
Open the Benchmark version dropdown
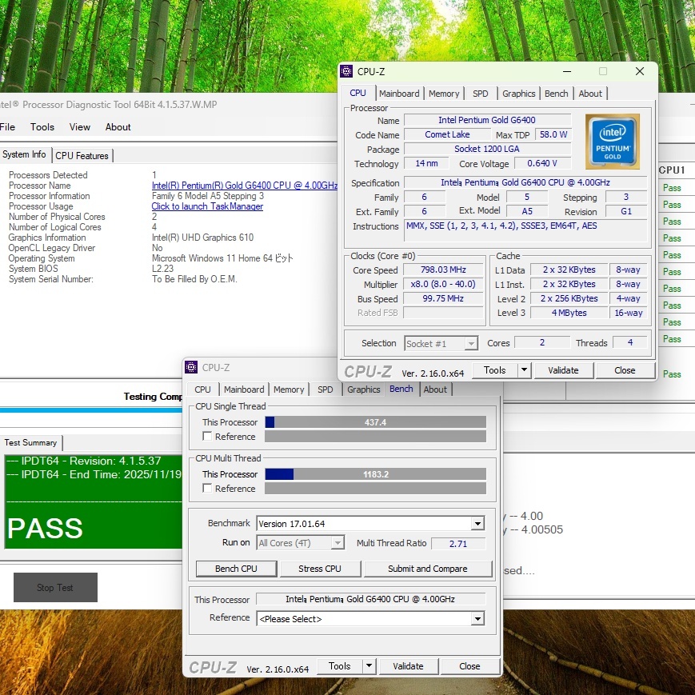click(477, 524)
